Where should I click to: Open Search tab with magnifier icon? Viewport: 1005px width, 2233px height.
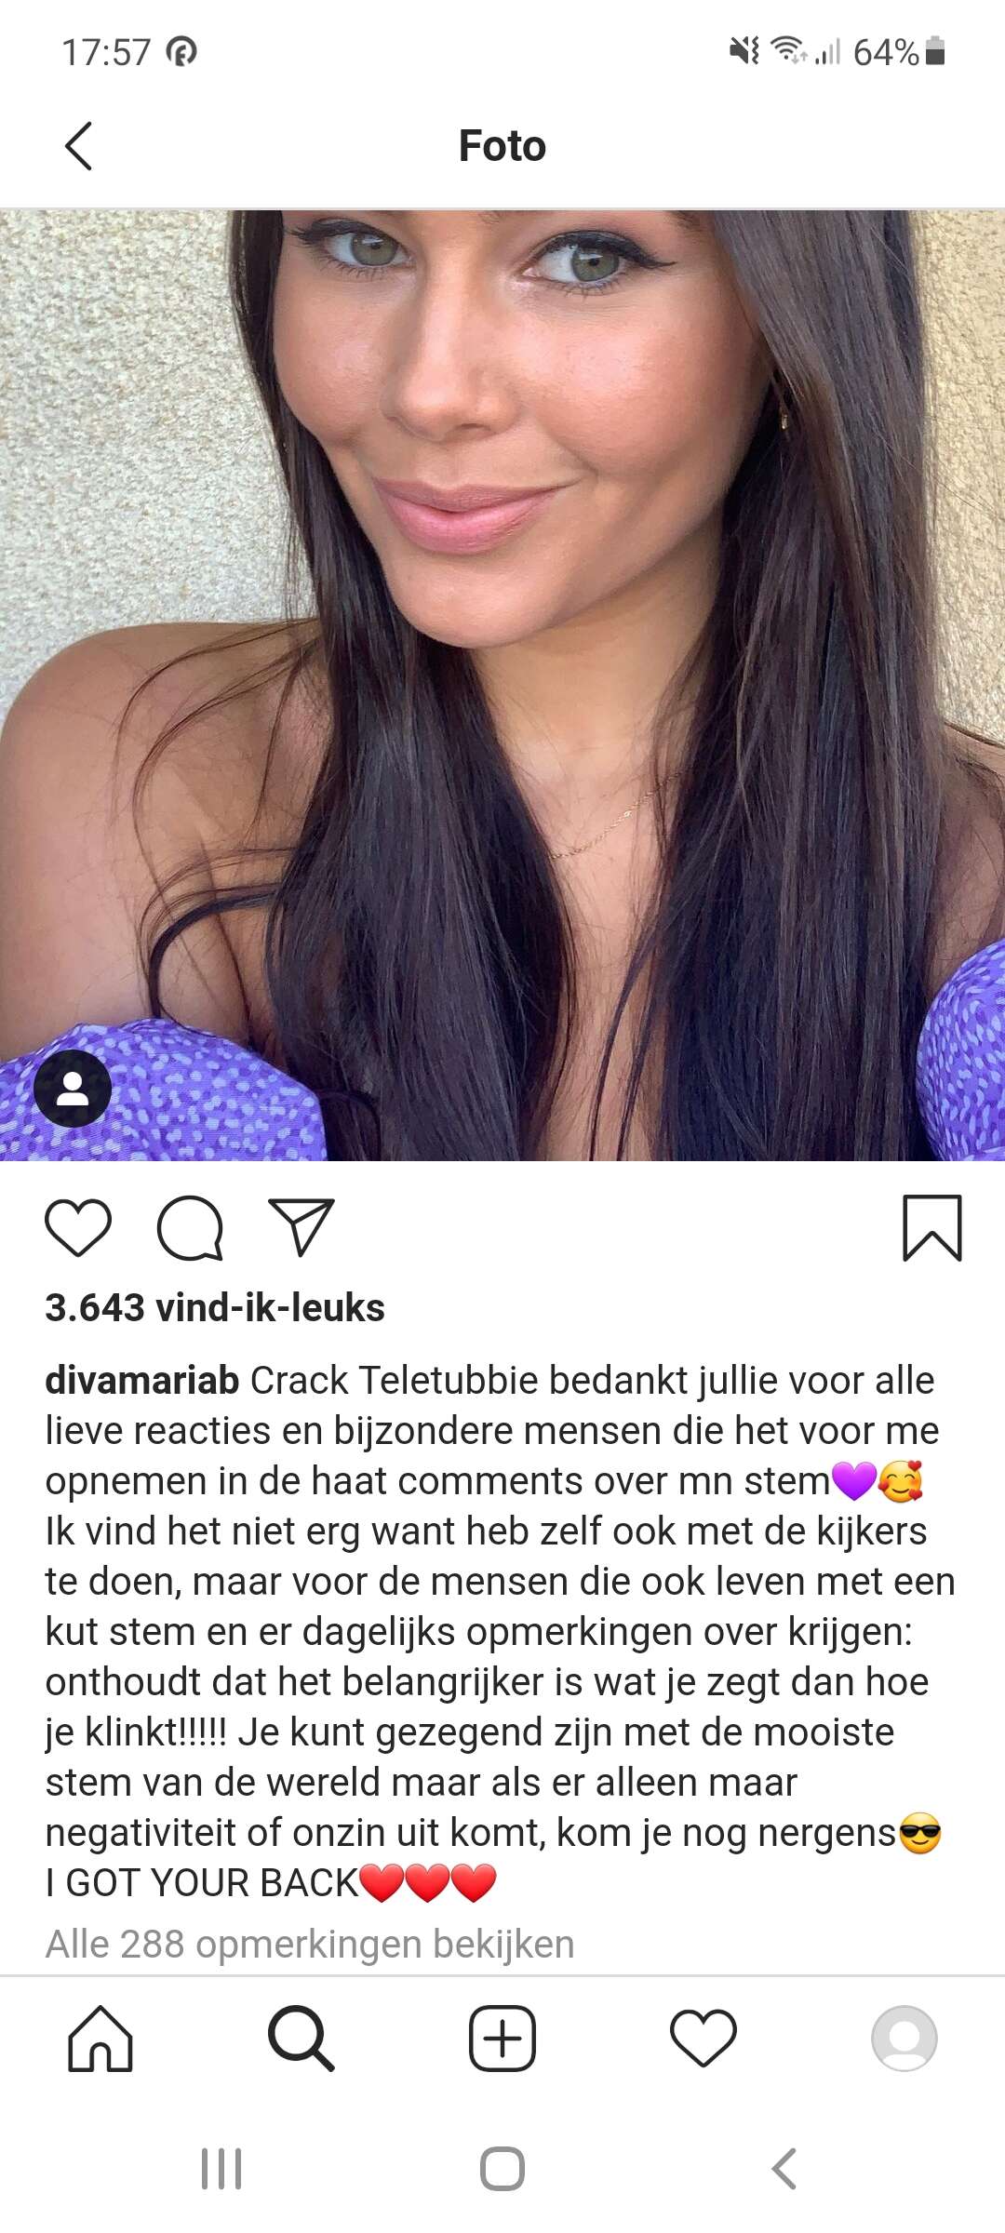pos(301,2039)
